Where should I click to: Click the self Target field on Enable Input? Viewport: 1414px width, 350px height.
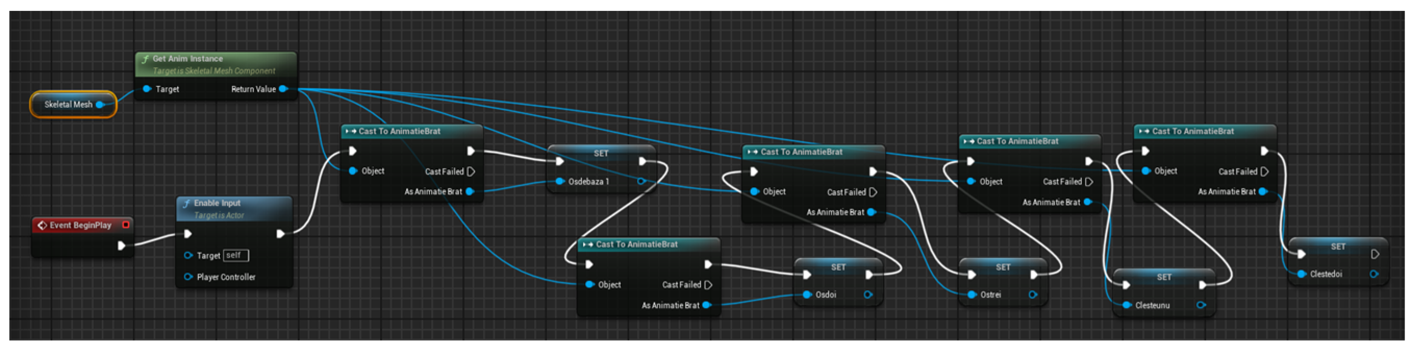point(236,256)
